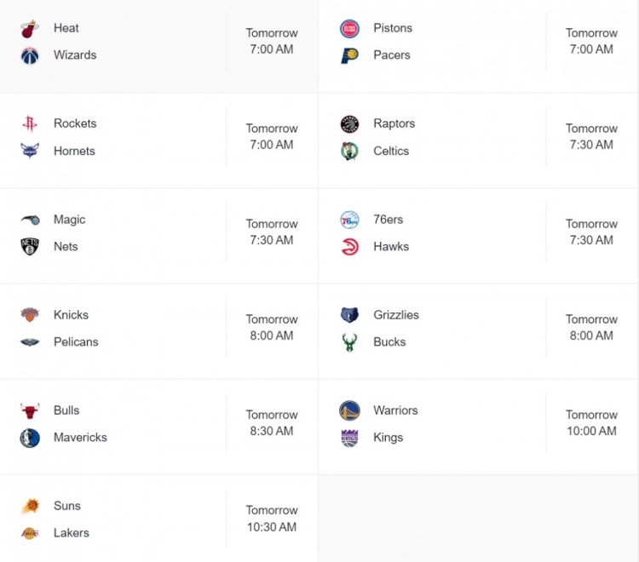Click the Toronto Raptors logo icon
639x562 pixels.
[349, 123]
